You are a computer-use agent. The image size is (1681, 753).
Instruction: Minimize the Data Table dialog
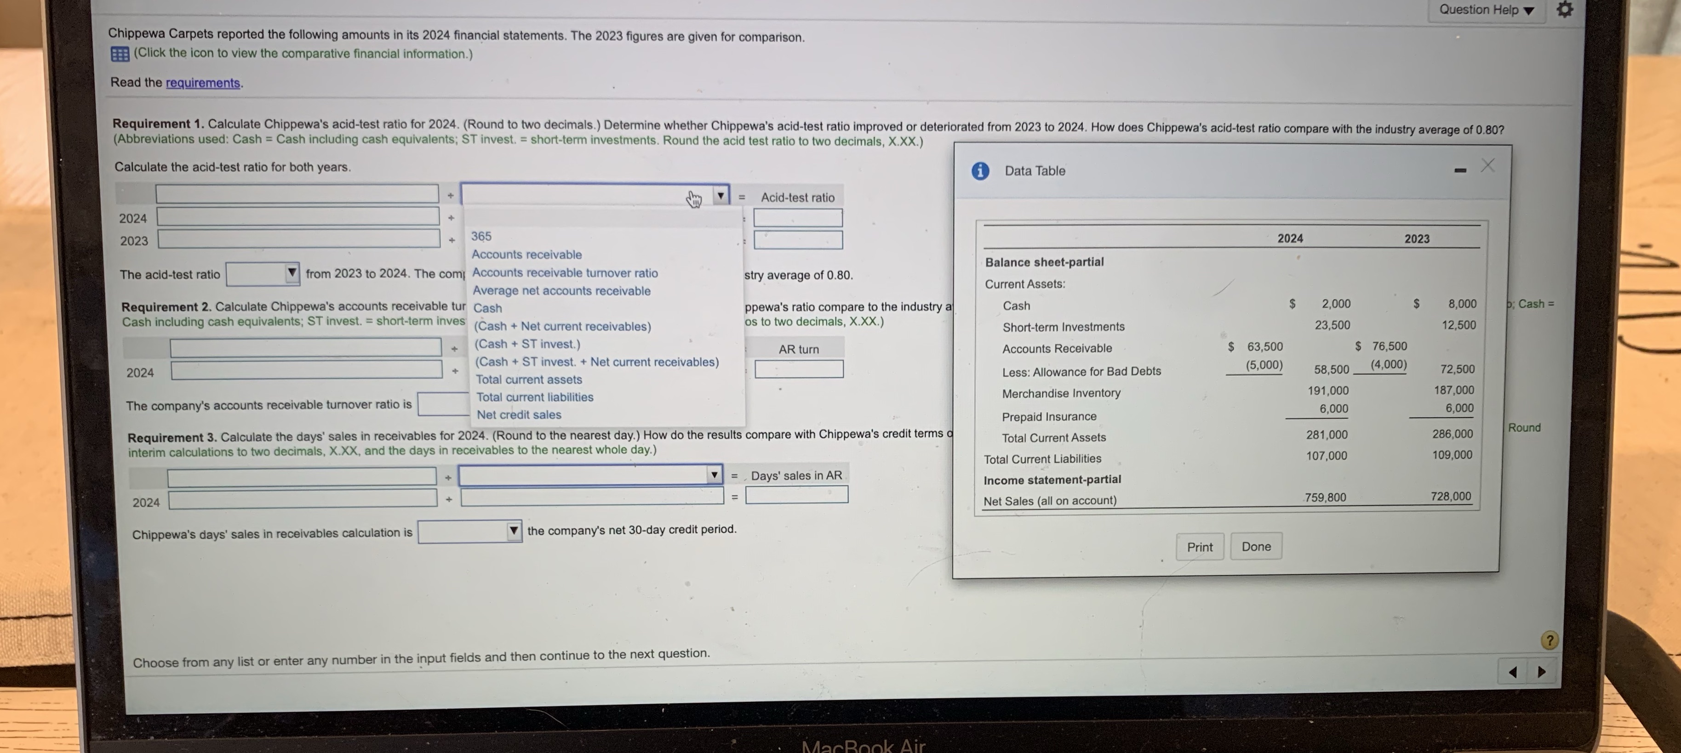tap(1460, 171)
